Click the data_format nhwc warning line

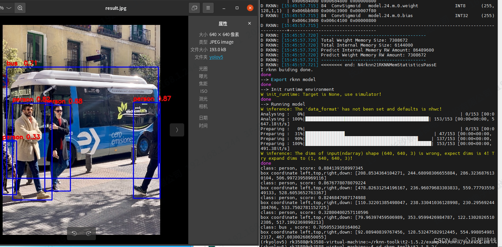(x=351, y=109)
